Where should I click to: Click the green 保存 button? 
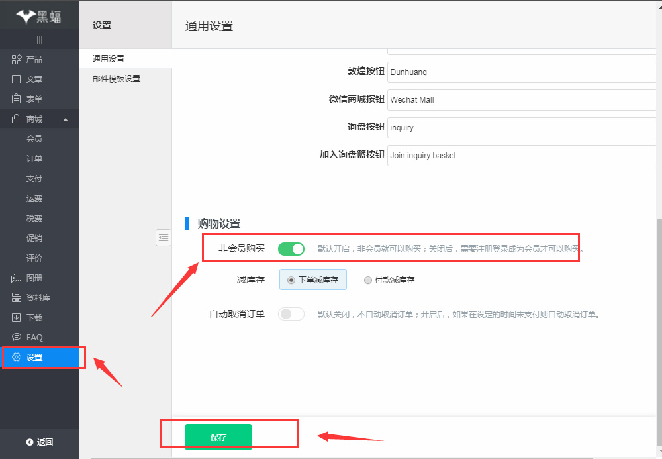click(218, 437)
